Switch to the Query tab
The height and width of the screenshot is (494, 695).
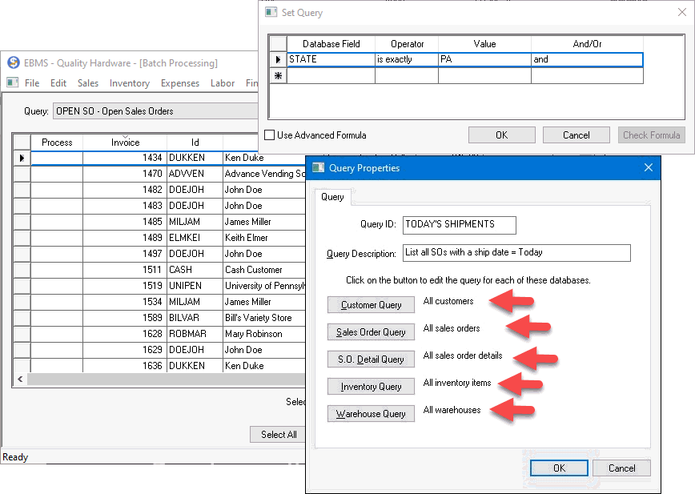332,197
